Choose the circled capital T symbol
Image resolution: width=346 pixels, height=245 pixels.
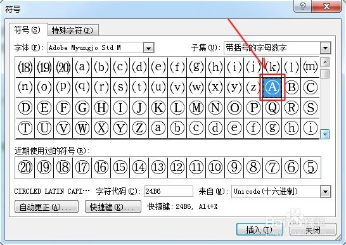[x=25, y=128]
